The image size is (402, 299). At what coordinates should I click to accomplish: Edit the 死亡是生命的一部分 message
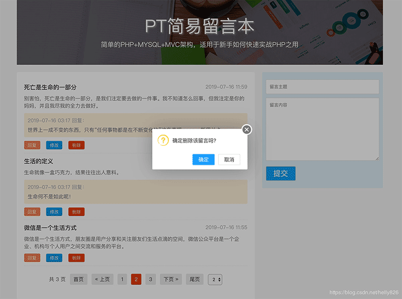(54, 145)
